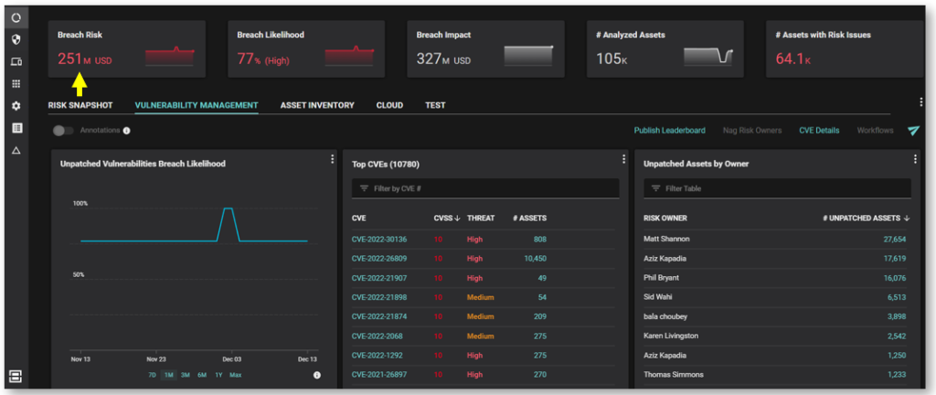Open CVE-2022-21907 entry
The width and height of the screenshot is (936, 395).
[379, 278]
